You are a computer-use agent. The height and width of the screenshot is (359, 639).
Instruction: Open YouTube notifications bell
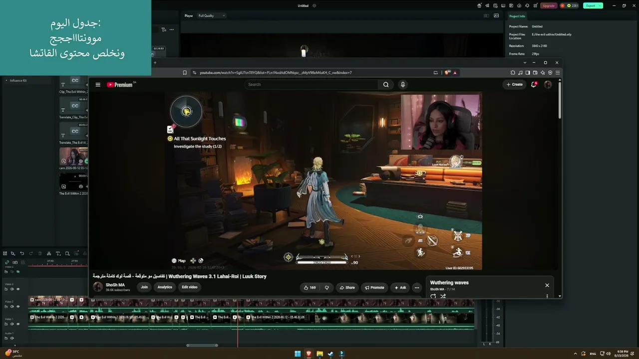point(534,85)
